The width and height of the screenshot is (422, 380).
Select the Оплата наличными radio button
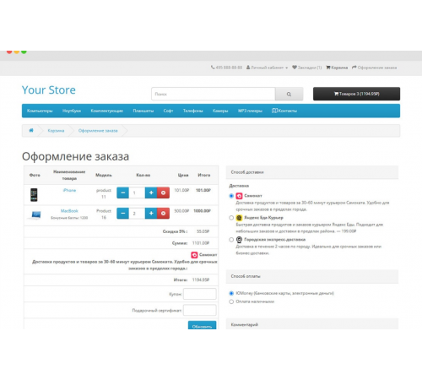(x=231, y=301)
